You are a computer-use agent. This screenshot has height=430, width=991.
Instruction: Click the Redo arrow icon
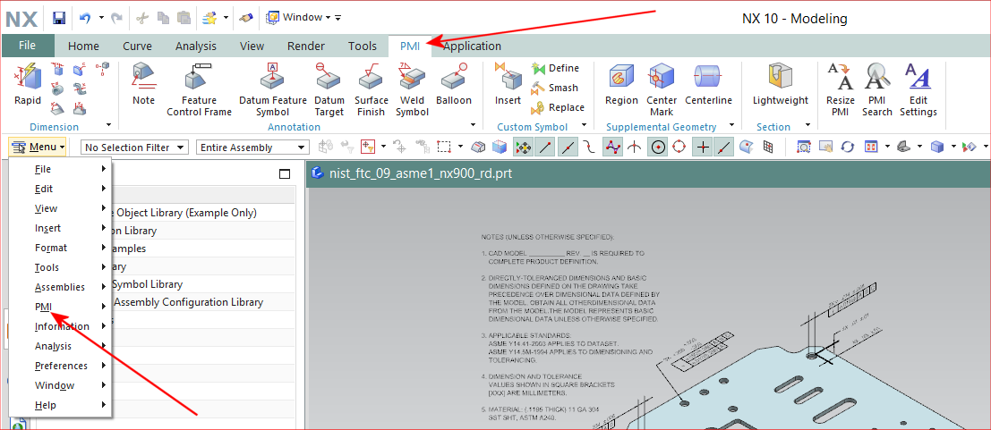pyautogui.click(x=117, y=18)
